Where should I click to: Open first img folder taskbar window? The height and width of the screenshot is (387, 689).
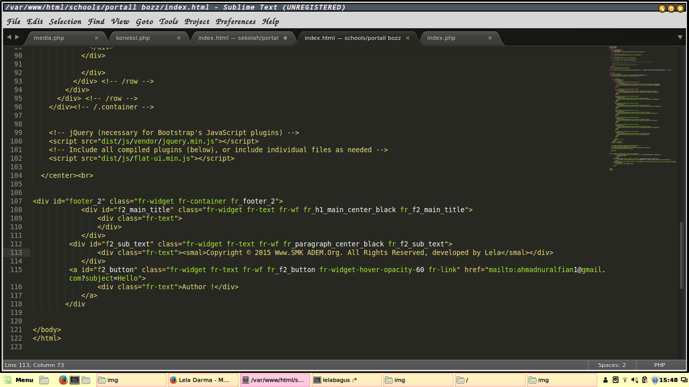[132, 380]
